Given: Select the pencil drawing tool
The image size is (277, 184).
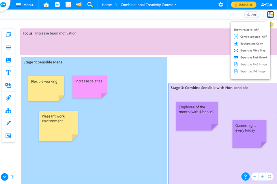Looking at the screenshot, I should click(8, 123).
